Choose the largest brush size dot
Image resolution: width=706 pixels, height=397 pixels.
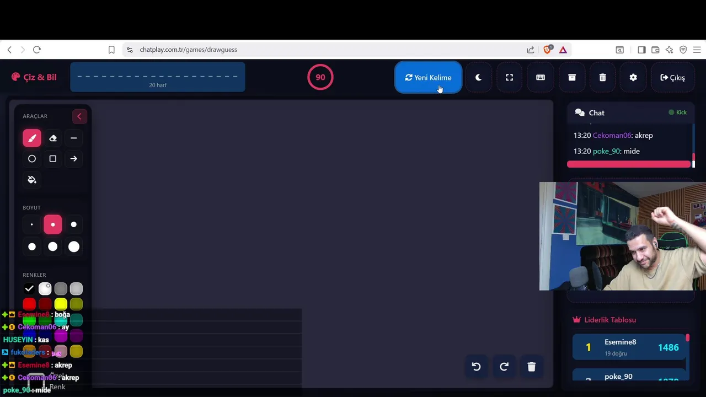pos(73,246)
